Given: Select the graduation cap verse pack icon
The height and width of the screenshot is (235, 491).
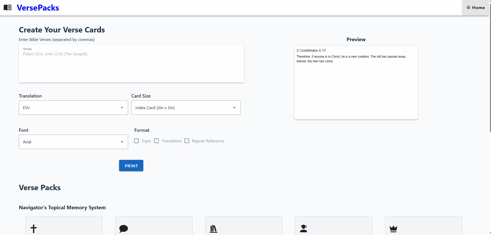Looking at the screenshot, I should tap(304, 229).
